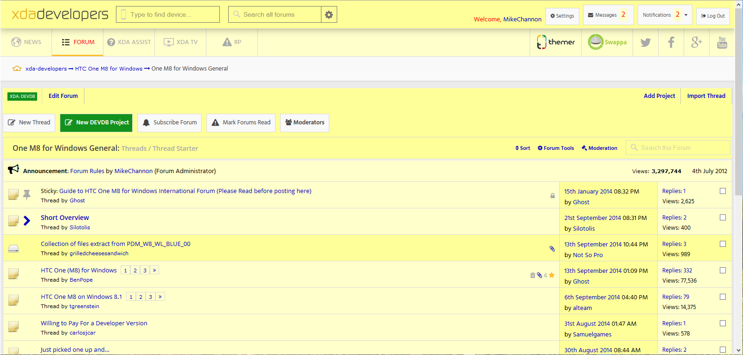Click the paperclip icon on HTC One (M8) thread

click(x=539, y=275)
